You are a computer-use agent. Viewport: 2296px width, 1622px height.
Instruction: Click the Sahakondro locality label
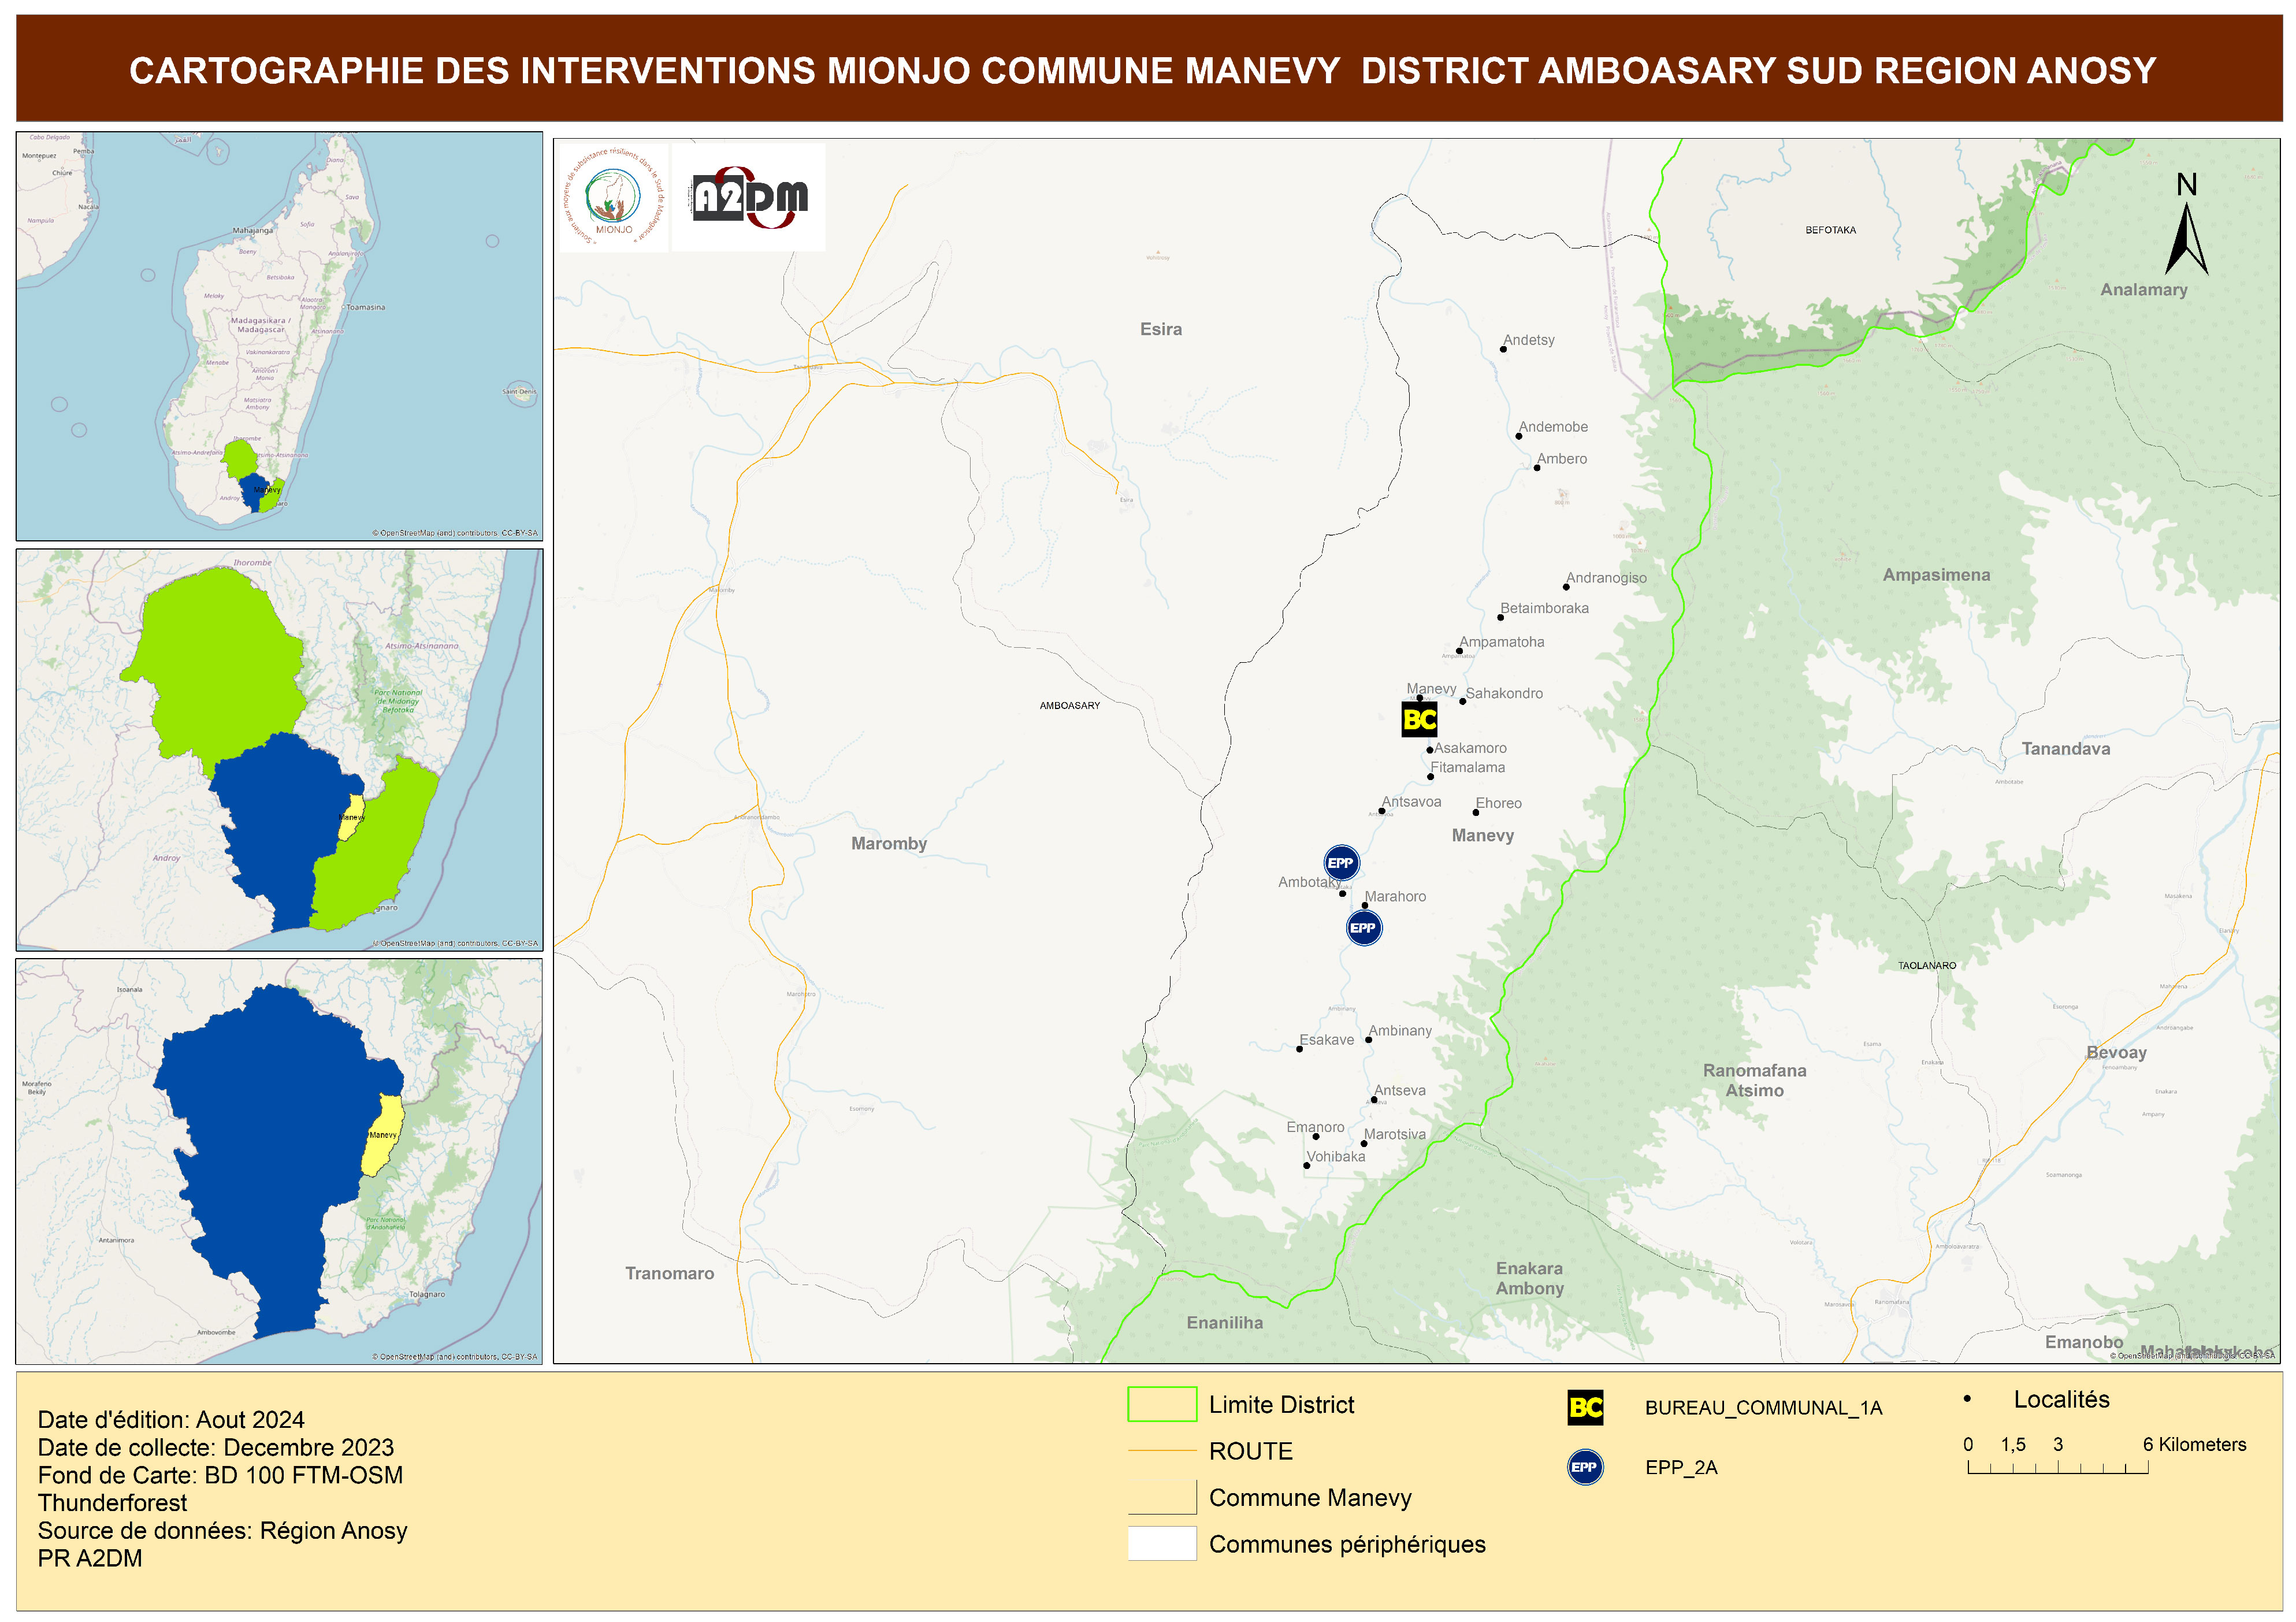tap(1504, 693)
